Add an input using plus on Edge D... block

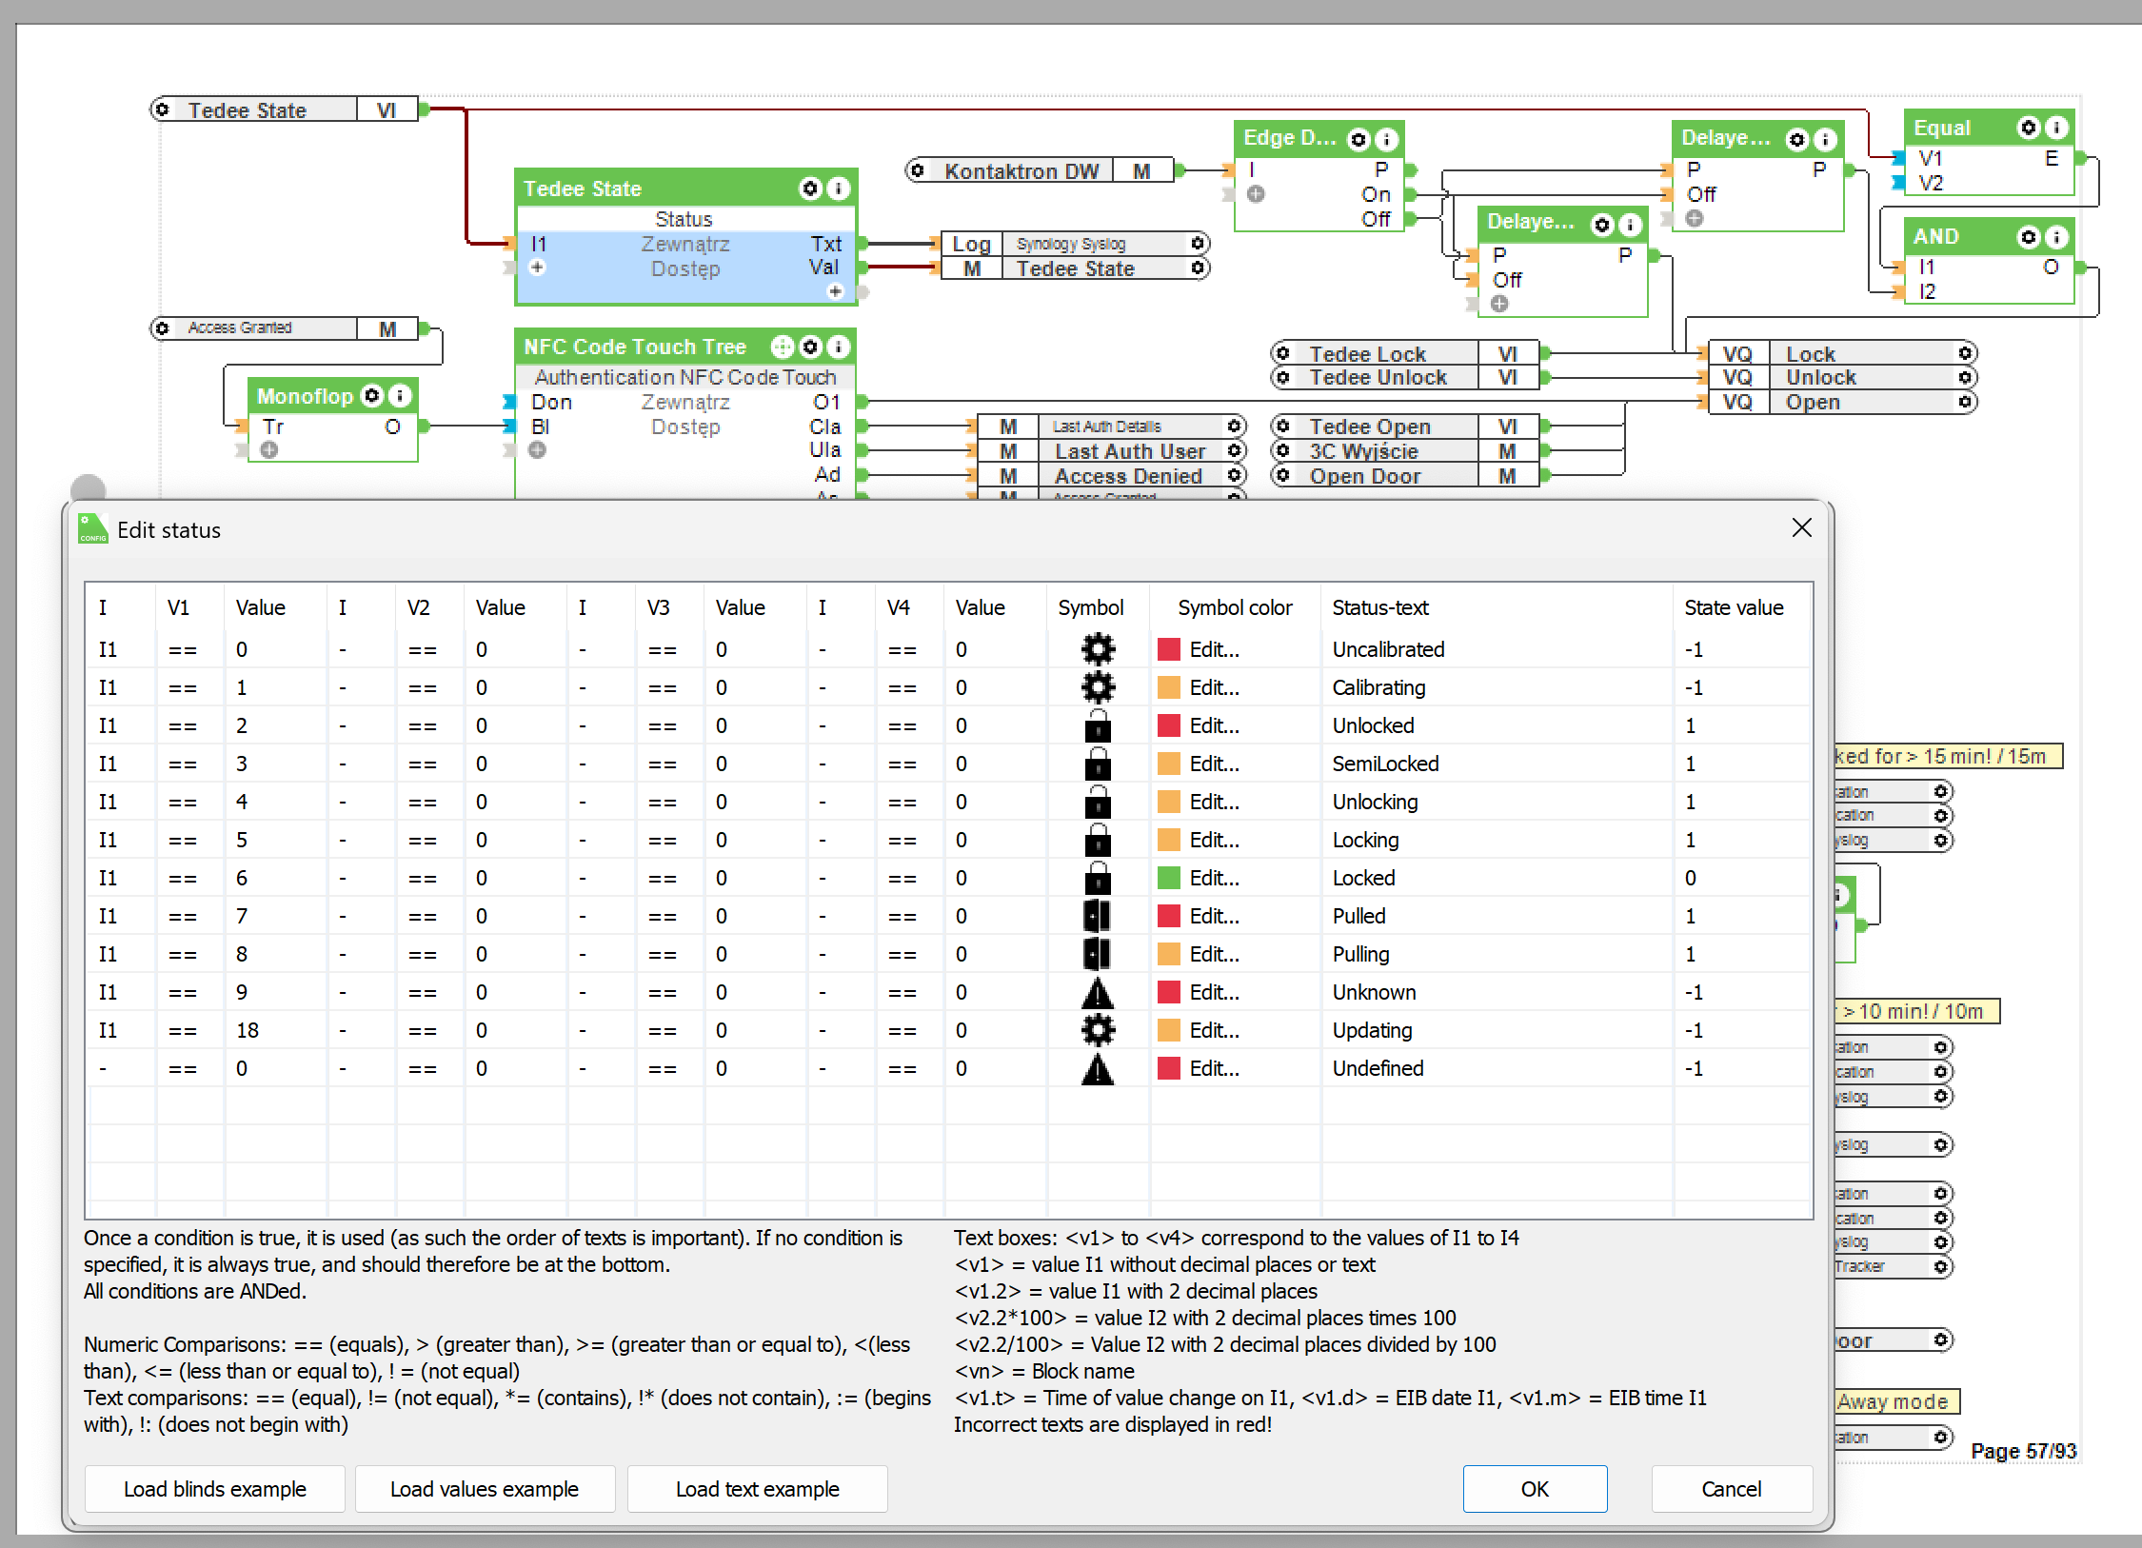click(1256, 194)
